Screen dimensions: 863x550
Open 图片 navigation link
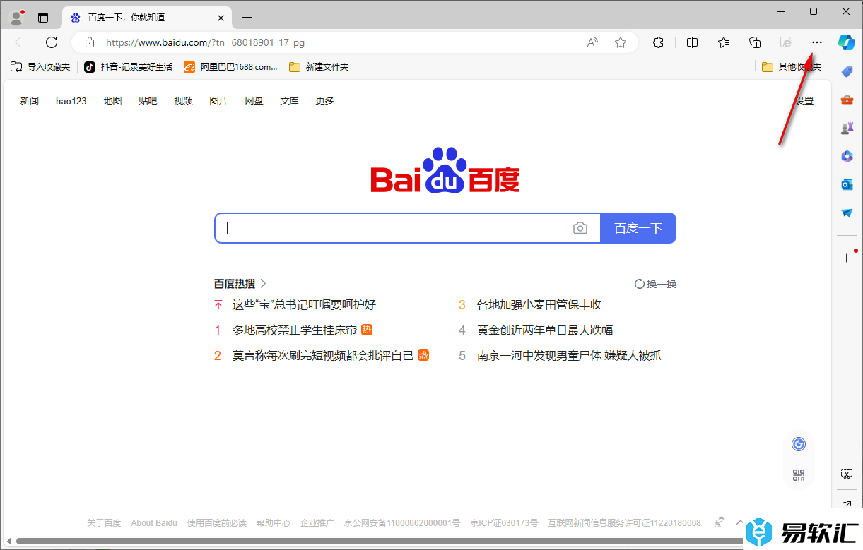[218, 101]
